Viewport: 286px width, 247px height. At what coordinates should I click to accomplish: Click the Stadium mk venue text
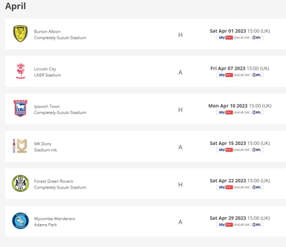(45, 150)
